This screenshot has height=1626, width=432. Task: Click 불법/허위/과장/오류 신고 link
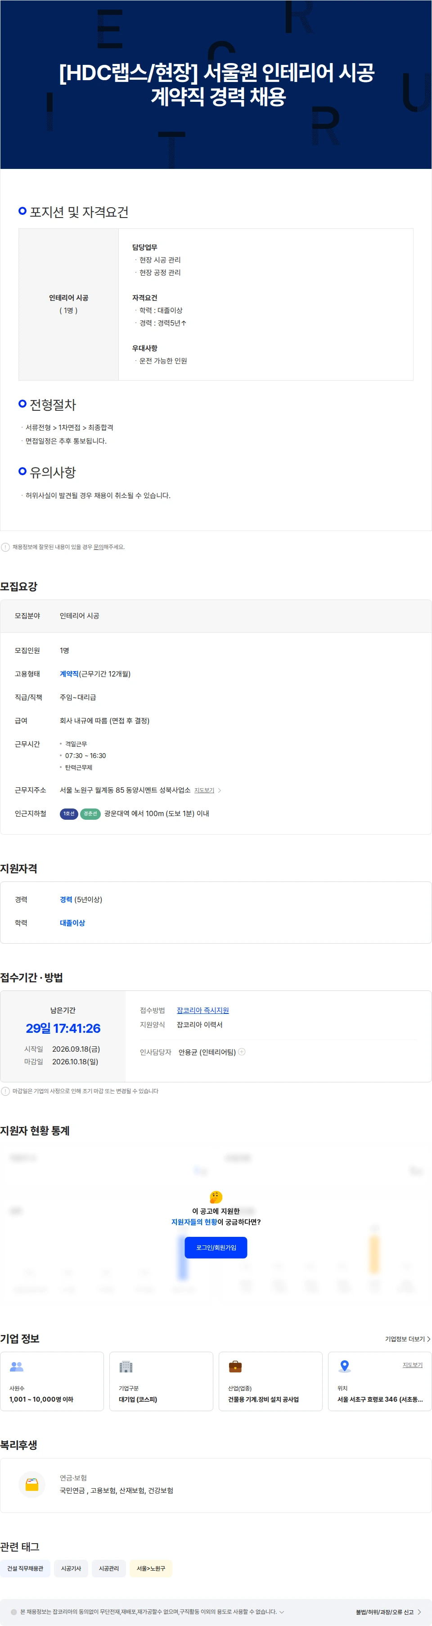tap(385, 1612)
